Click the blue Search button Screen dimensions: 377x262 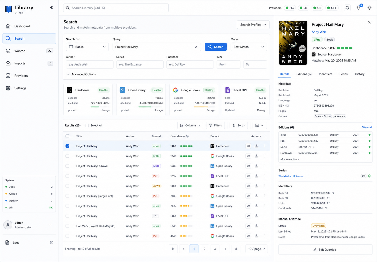click(x=216, y=47)
